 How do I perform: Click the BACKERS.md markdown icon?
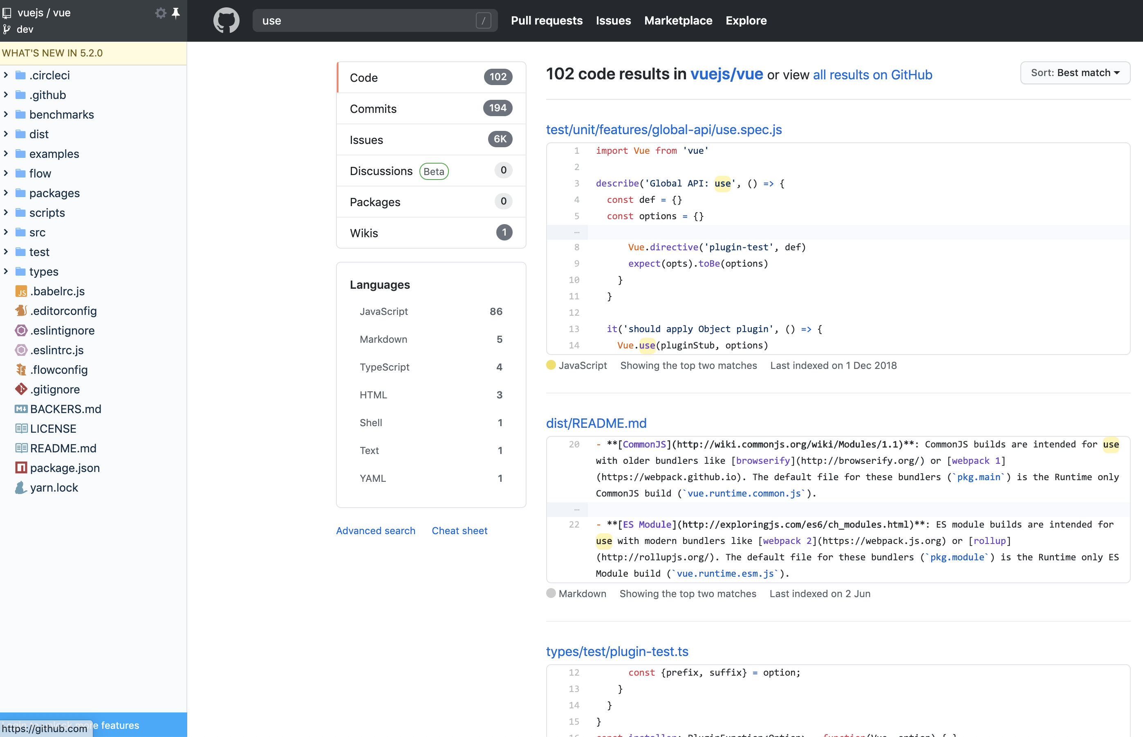21,409
